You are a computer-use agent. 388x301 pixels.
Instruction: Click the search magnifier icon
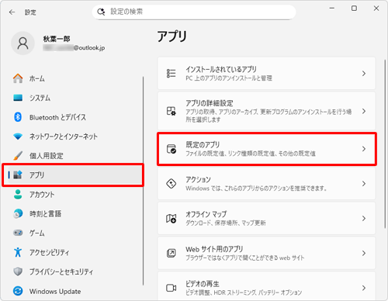[101, 12]
